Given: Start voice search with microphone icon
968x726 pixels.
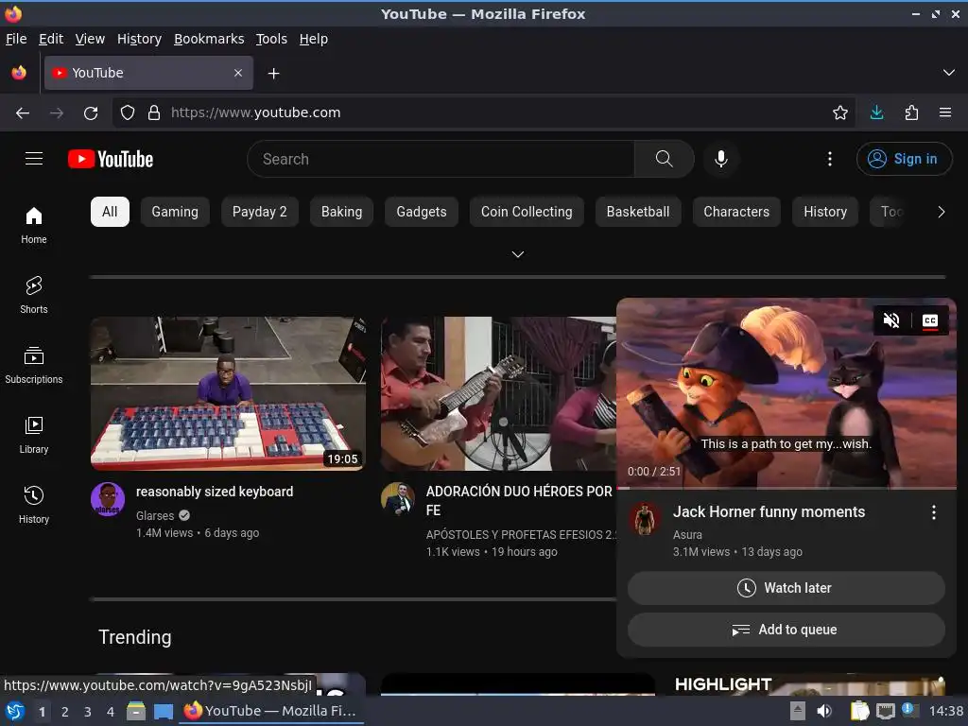Looking at the screenshot, I should tap(720, 159).
